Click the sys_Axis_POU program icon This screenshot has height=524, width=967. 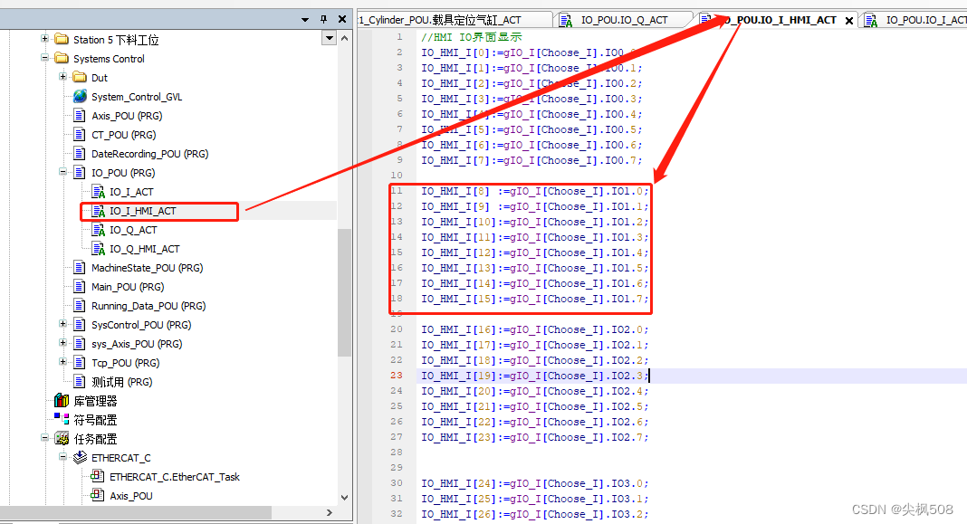(x=79, y=344)
